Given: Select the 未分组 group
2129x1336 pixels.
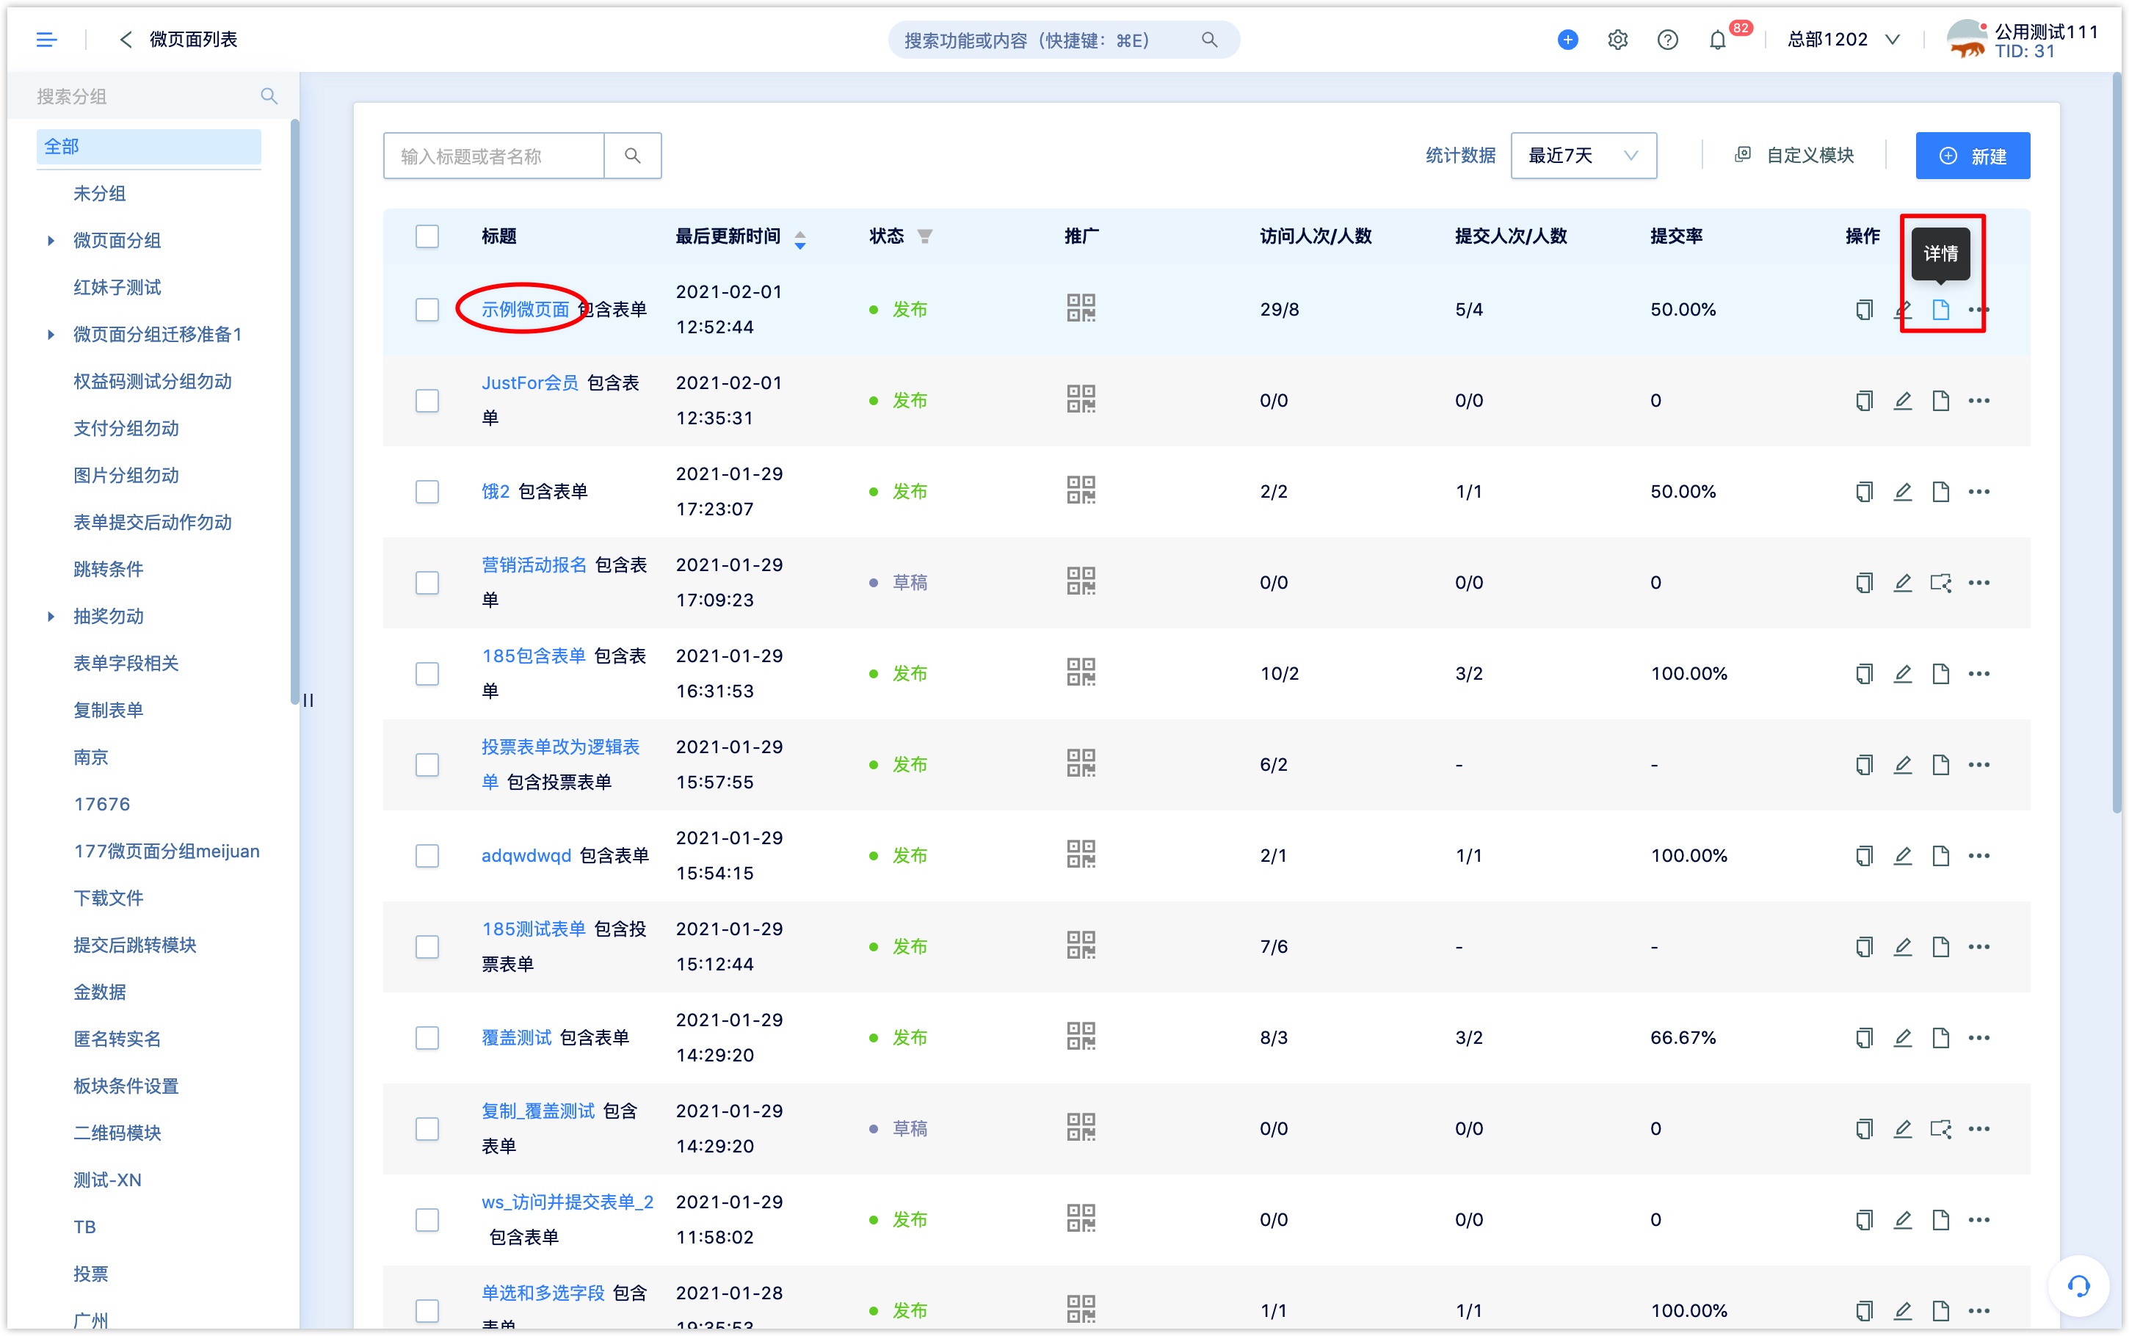Looking at the screenshot, I should coord(99,194).
